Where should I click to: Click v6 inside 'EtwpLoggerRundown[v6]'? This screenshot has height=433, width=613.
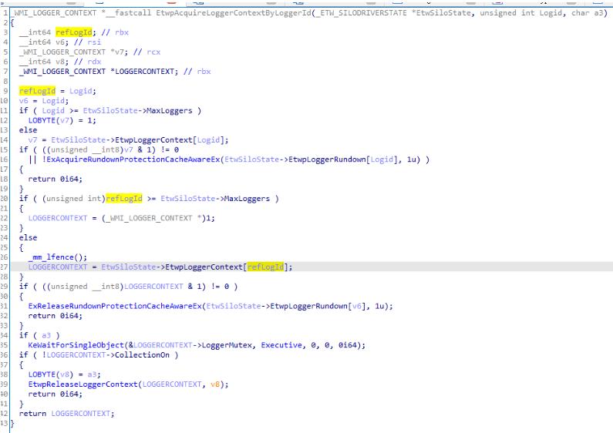pos(357,306)
